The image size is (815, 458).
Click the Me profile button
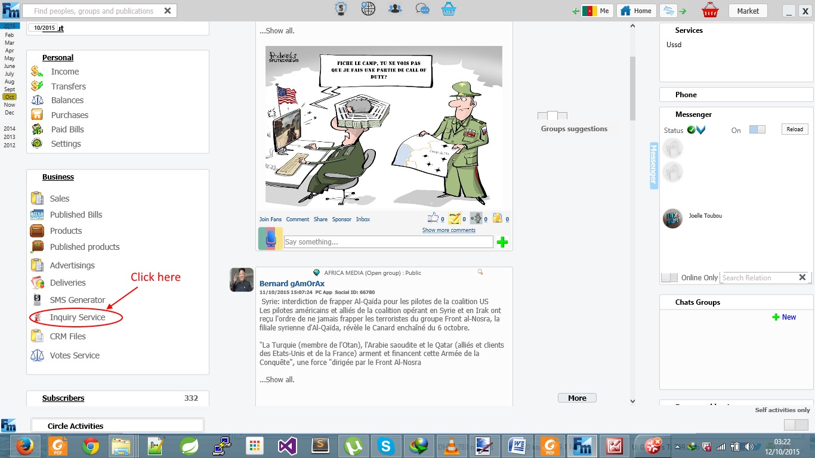[597, 11]
